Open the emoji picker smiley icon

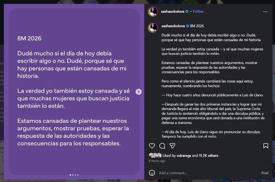point(152,173)
